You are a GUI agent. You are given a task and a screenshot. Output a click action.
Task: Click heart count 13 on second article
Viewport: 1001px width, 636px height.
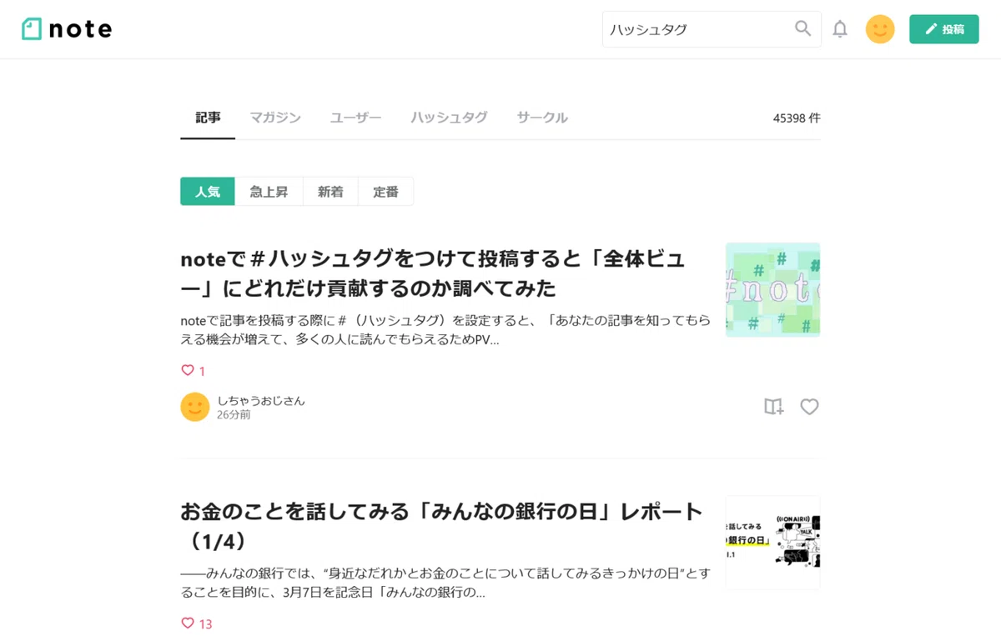(x=197, y=623)
